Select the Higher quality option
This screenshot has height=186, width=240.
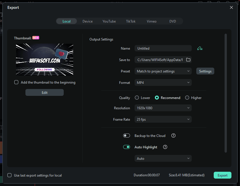[x=187, y=98]
